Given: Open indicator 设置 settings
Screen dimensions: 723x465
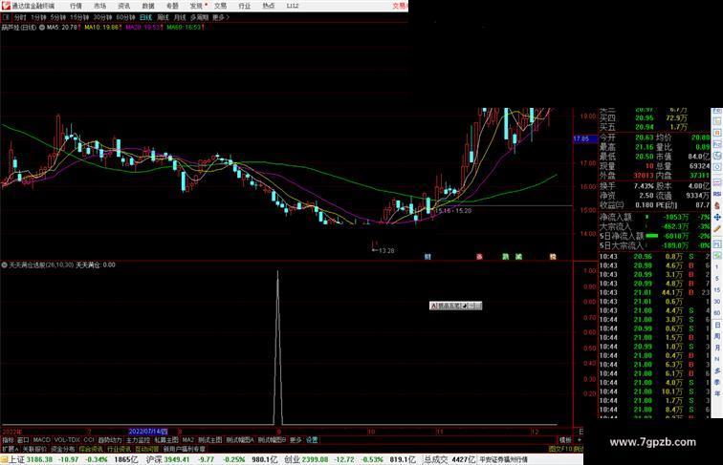Looking at the screenshot, I should 312,440.
